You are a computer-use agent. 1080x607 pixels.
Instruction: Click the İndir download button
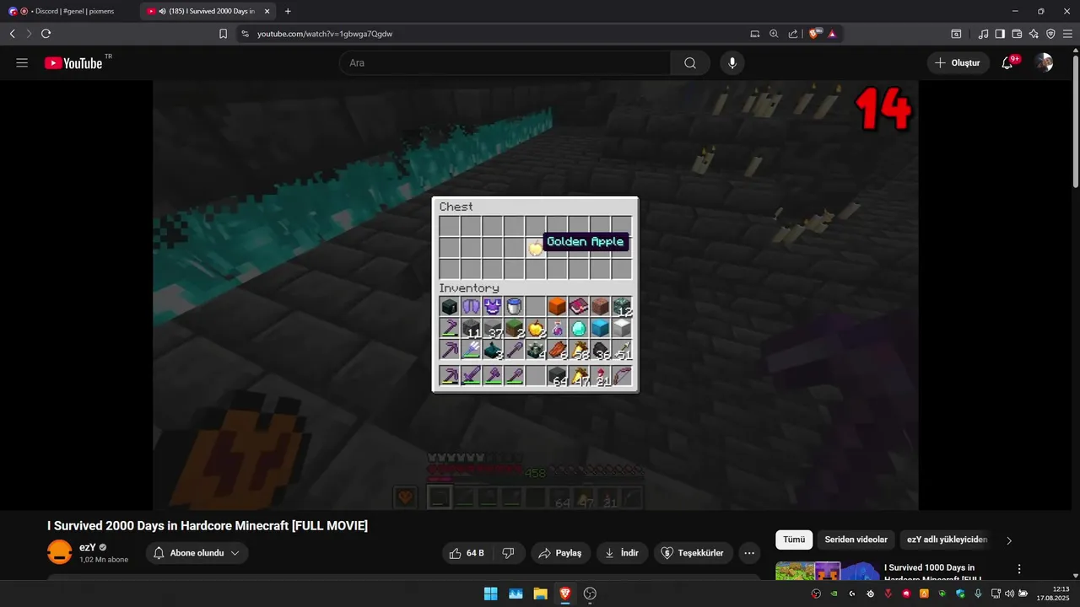[x=622, y=553]
